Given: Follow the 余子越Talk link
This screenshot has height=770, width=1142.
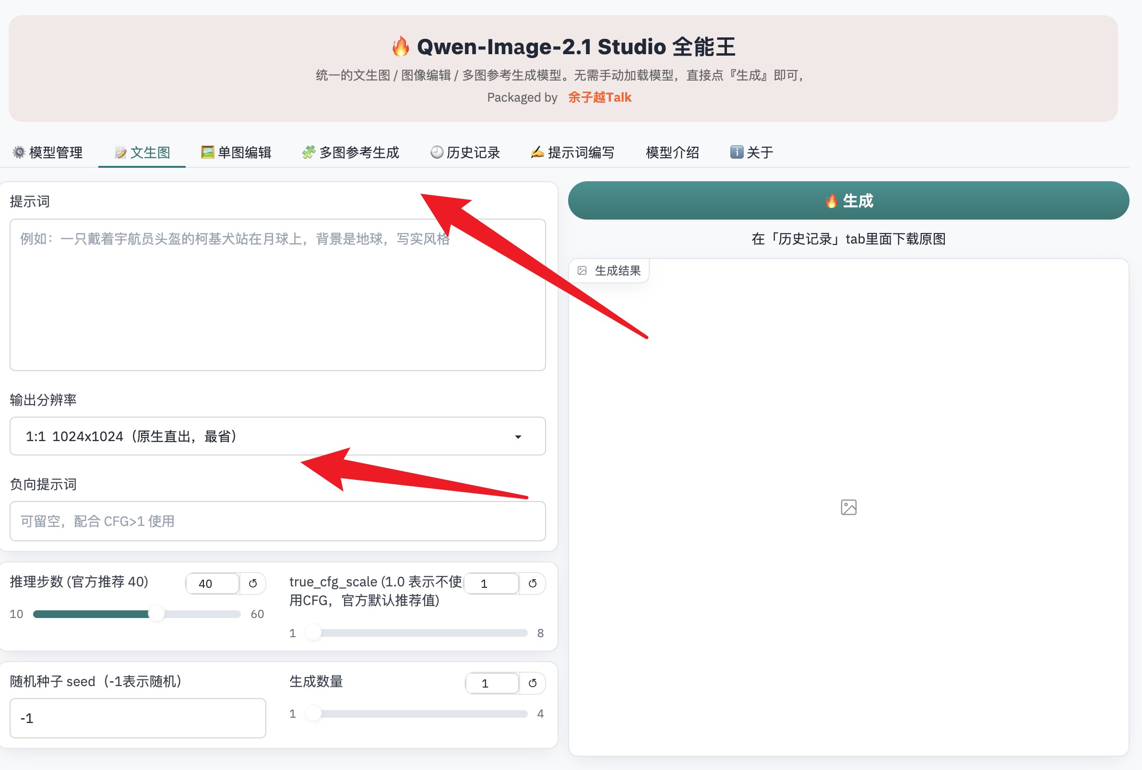Looking at the screenshot, I should tap(599, 97).
